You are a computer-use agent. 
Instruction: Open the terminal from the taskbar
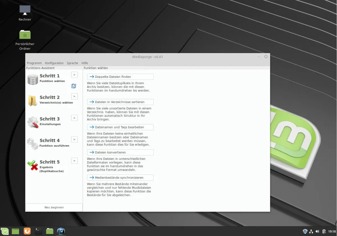click(x=38, y=231)
